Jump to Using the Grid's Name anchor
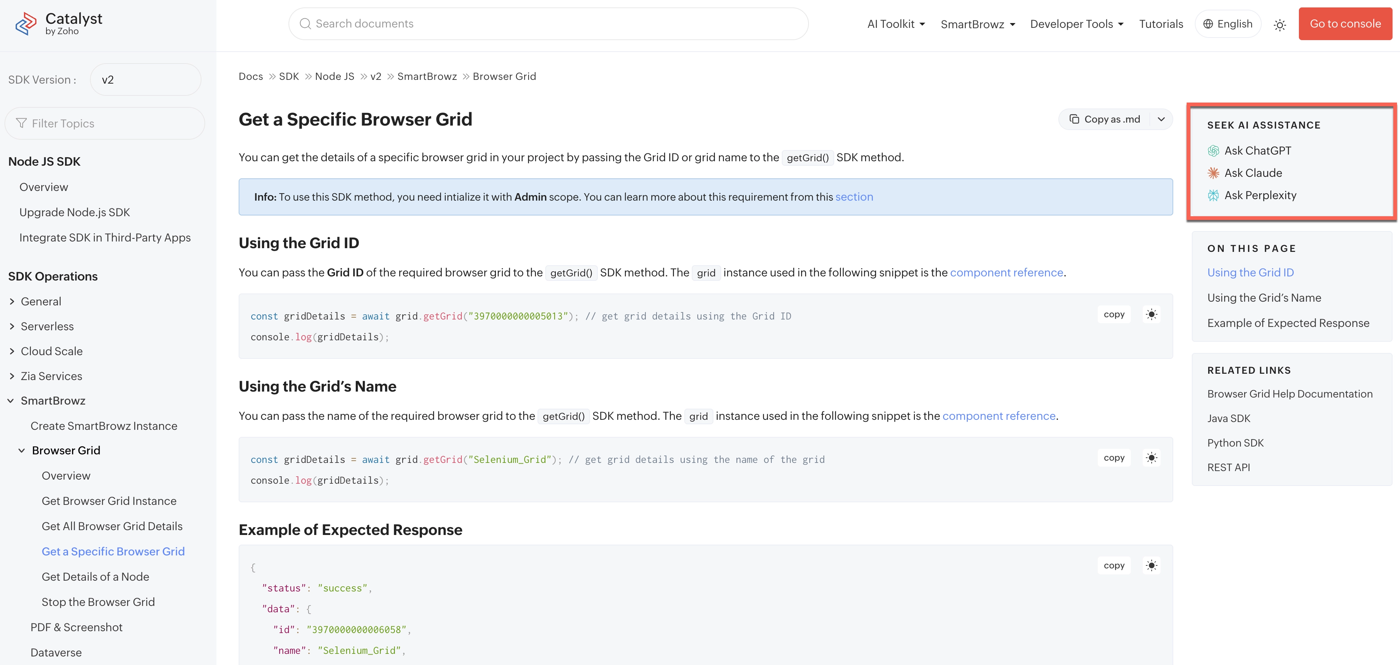 1264,298
